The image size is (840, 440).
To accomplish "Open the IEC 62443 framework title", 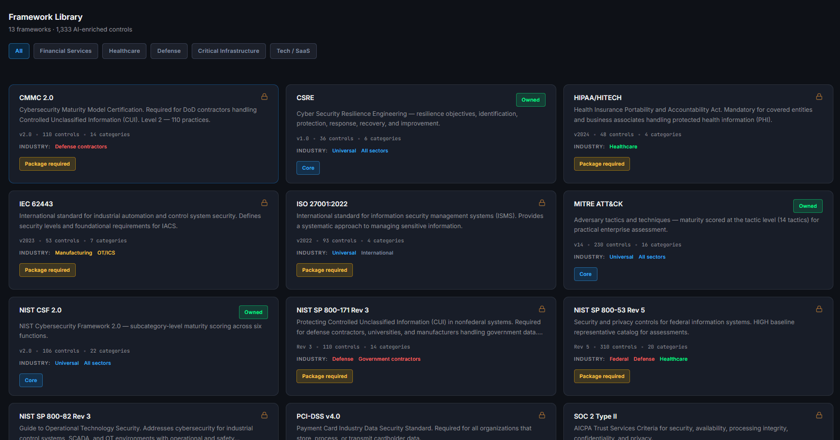I will (x=36, y=204).
